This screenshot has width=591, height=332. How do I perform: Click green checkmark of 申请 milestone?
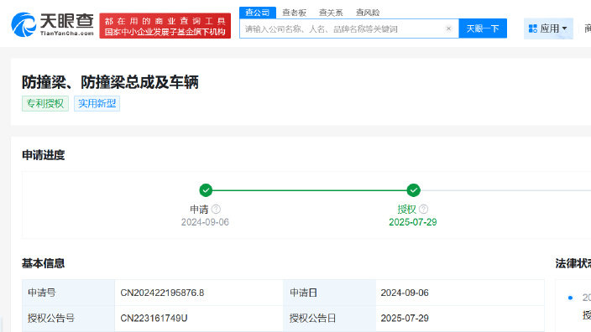[x=206, y=190]
